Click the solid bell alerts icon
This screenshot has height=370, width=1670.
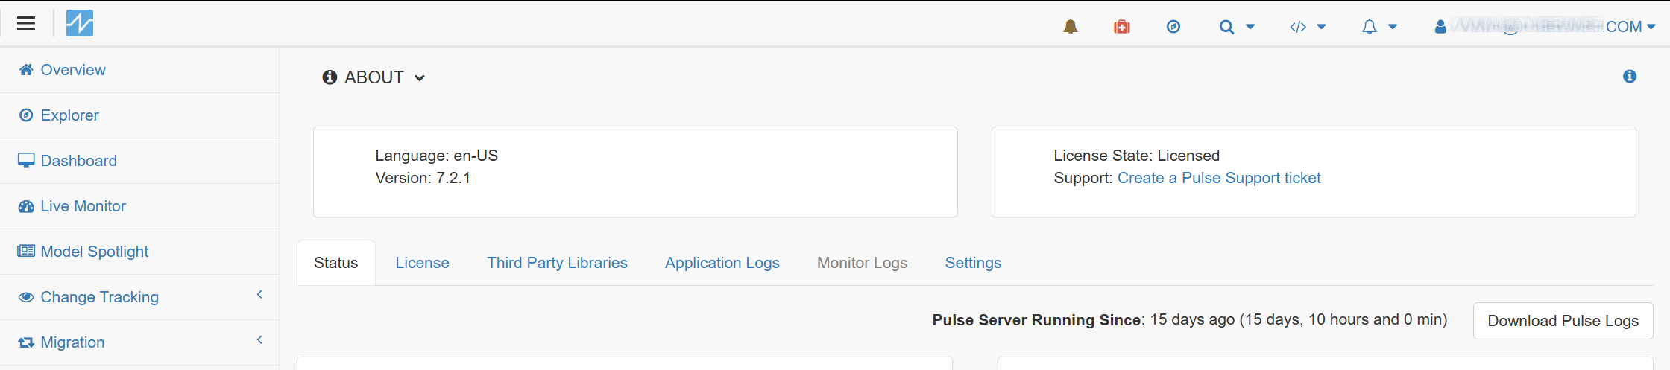(1071, 27)
